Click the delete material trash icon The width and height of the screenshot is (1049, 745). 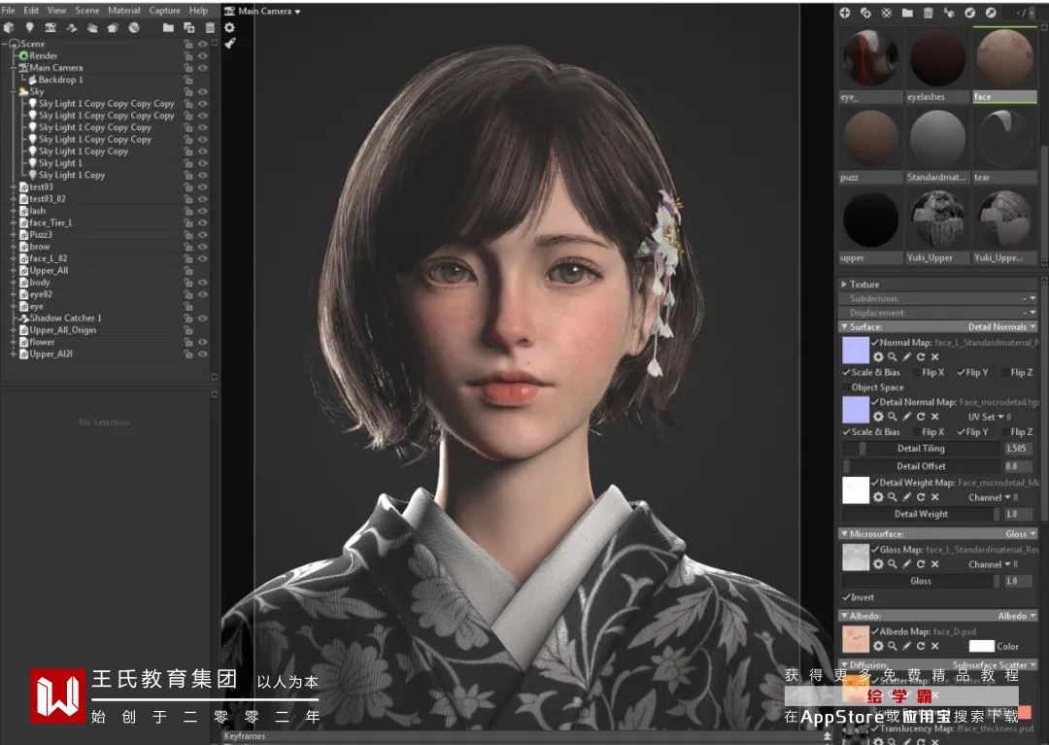(x=928, y=13)
